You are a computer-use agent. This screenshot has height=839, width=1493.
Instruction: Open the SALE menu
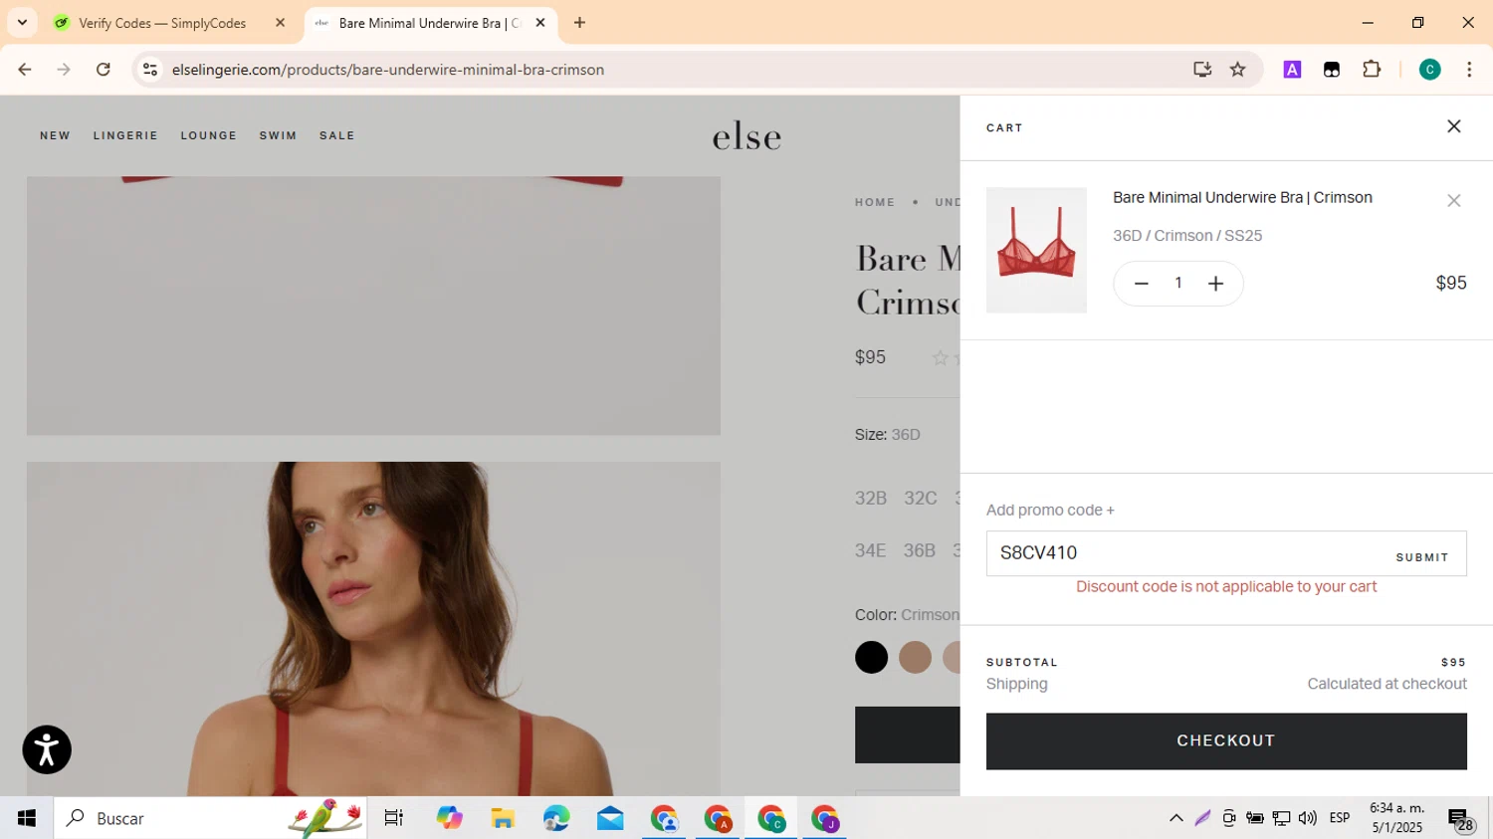(x=337, y=135)
